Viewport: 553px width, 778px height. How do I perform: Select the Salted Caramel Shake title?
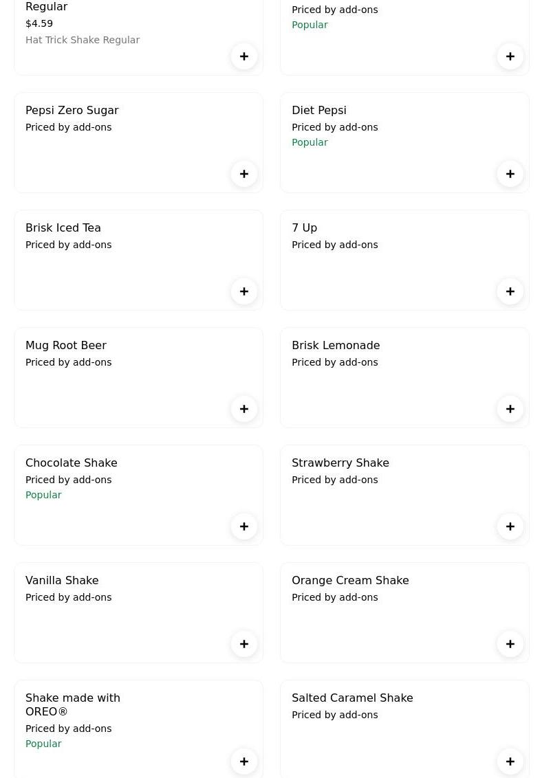pos(352,698)
